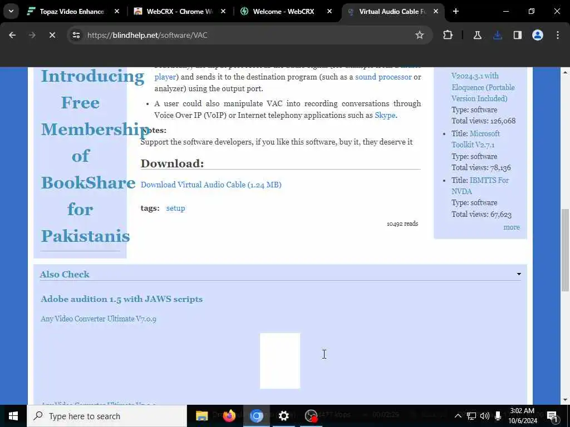
Task: Open the Chrome profile avatar
Action: tap(538, 35)
